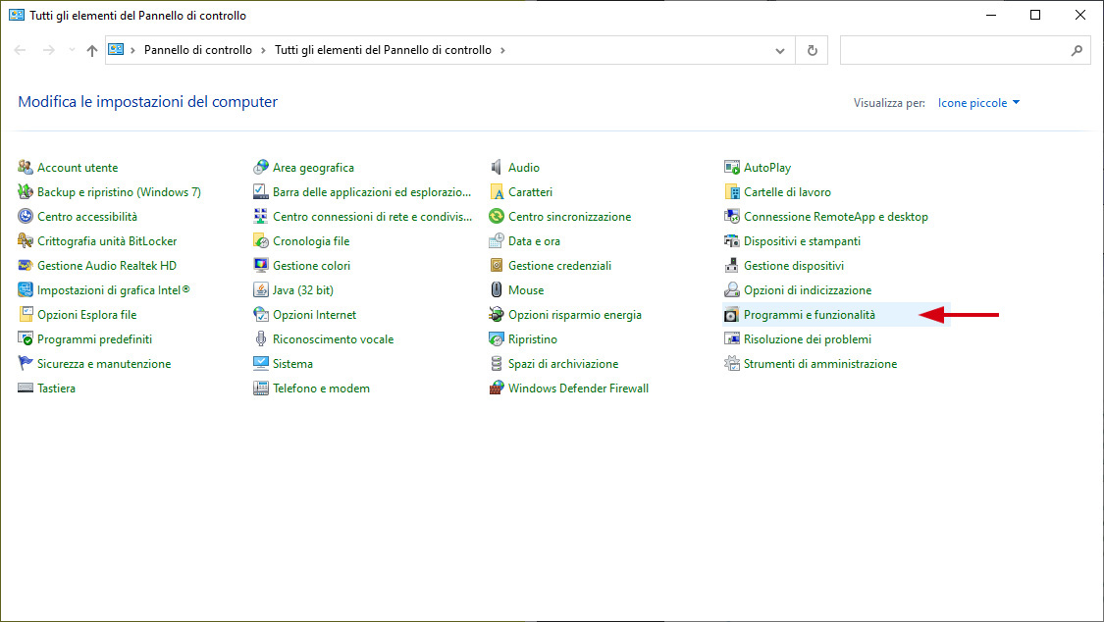The height and width of the screenshot is (622, 1104).
Task: Click the Riconoscimento vocale microphone icon
Action: (x=260, y=339)
